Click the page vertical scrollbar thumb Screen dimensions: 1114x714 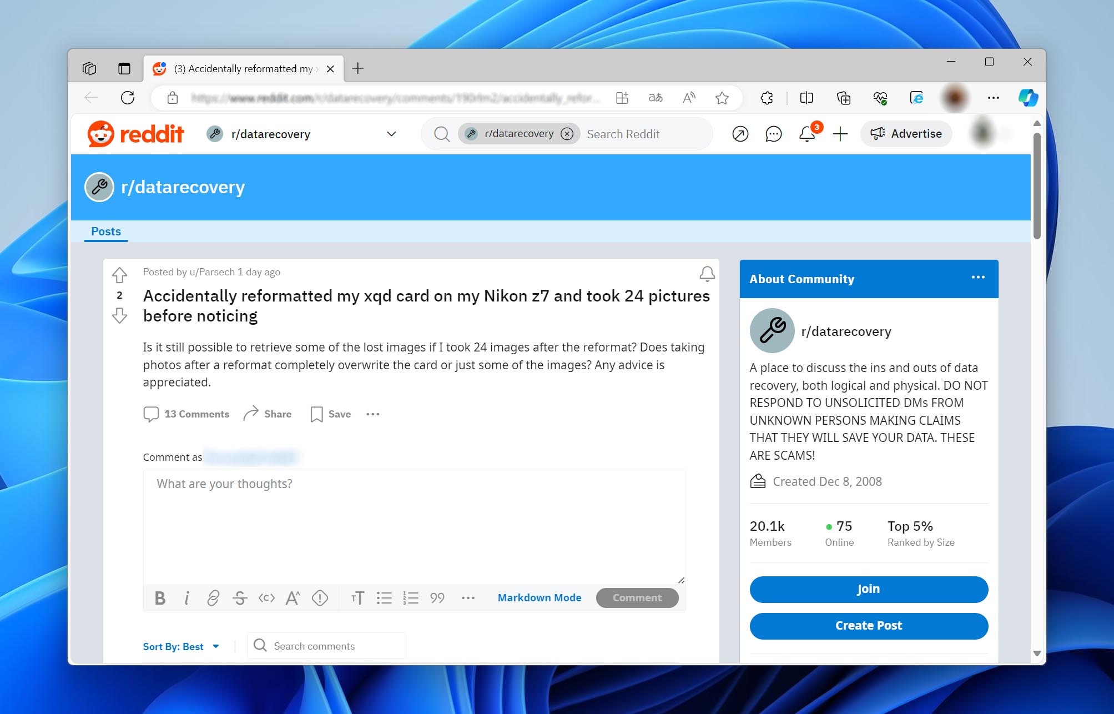pyautogui.click(x=1036, y=186)
